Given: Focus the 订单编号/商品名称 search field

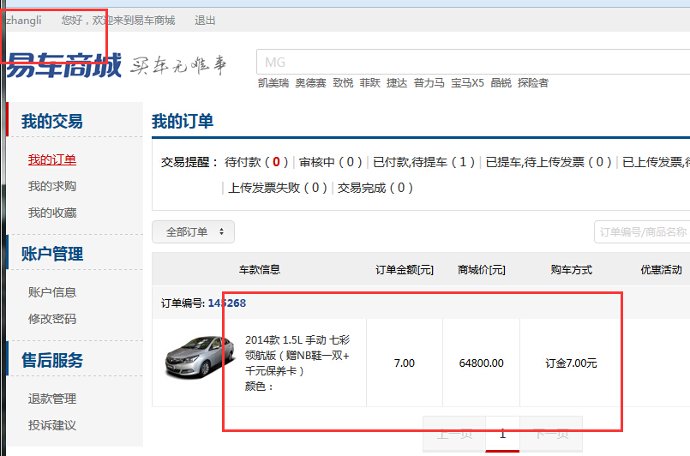Looking at the screenshot, I should click(x=642, y=232).
